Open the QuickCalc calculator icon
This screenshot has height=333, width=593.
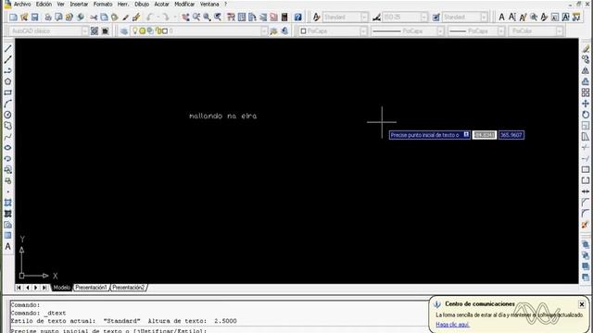coord(284,17)
